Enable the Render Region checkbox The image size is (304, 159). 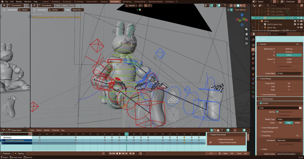[x=277, y=66]
